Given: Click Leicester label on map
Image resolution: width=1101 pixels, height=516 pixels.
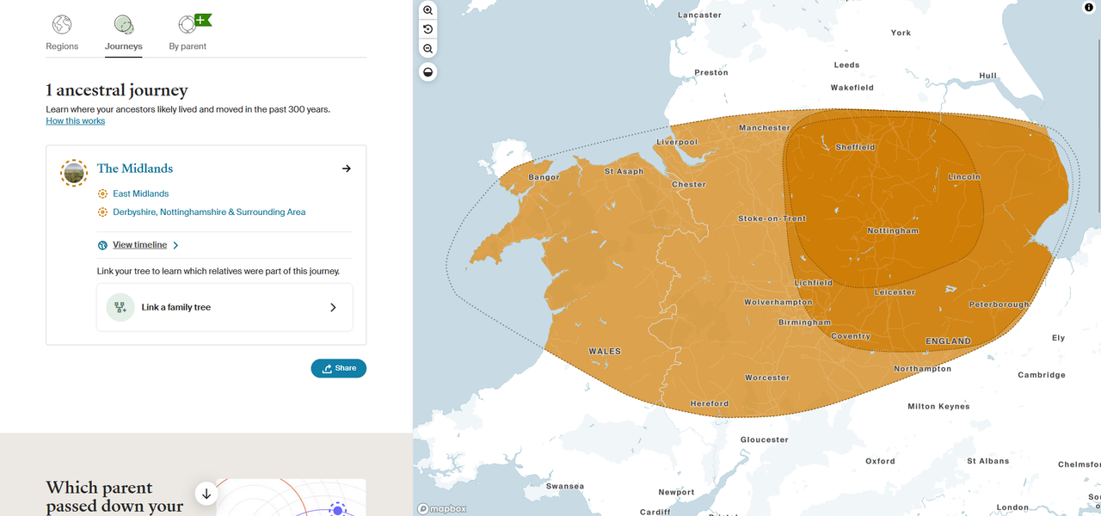Looking at the screenshot, I should click(895, 292).
